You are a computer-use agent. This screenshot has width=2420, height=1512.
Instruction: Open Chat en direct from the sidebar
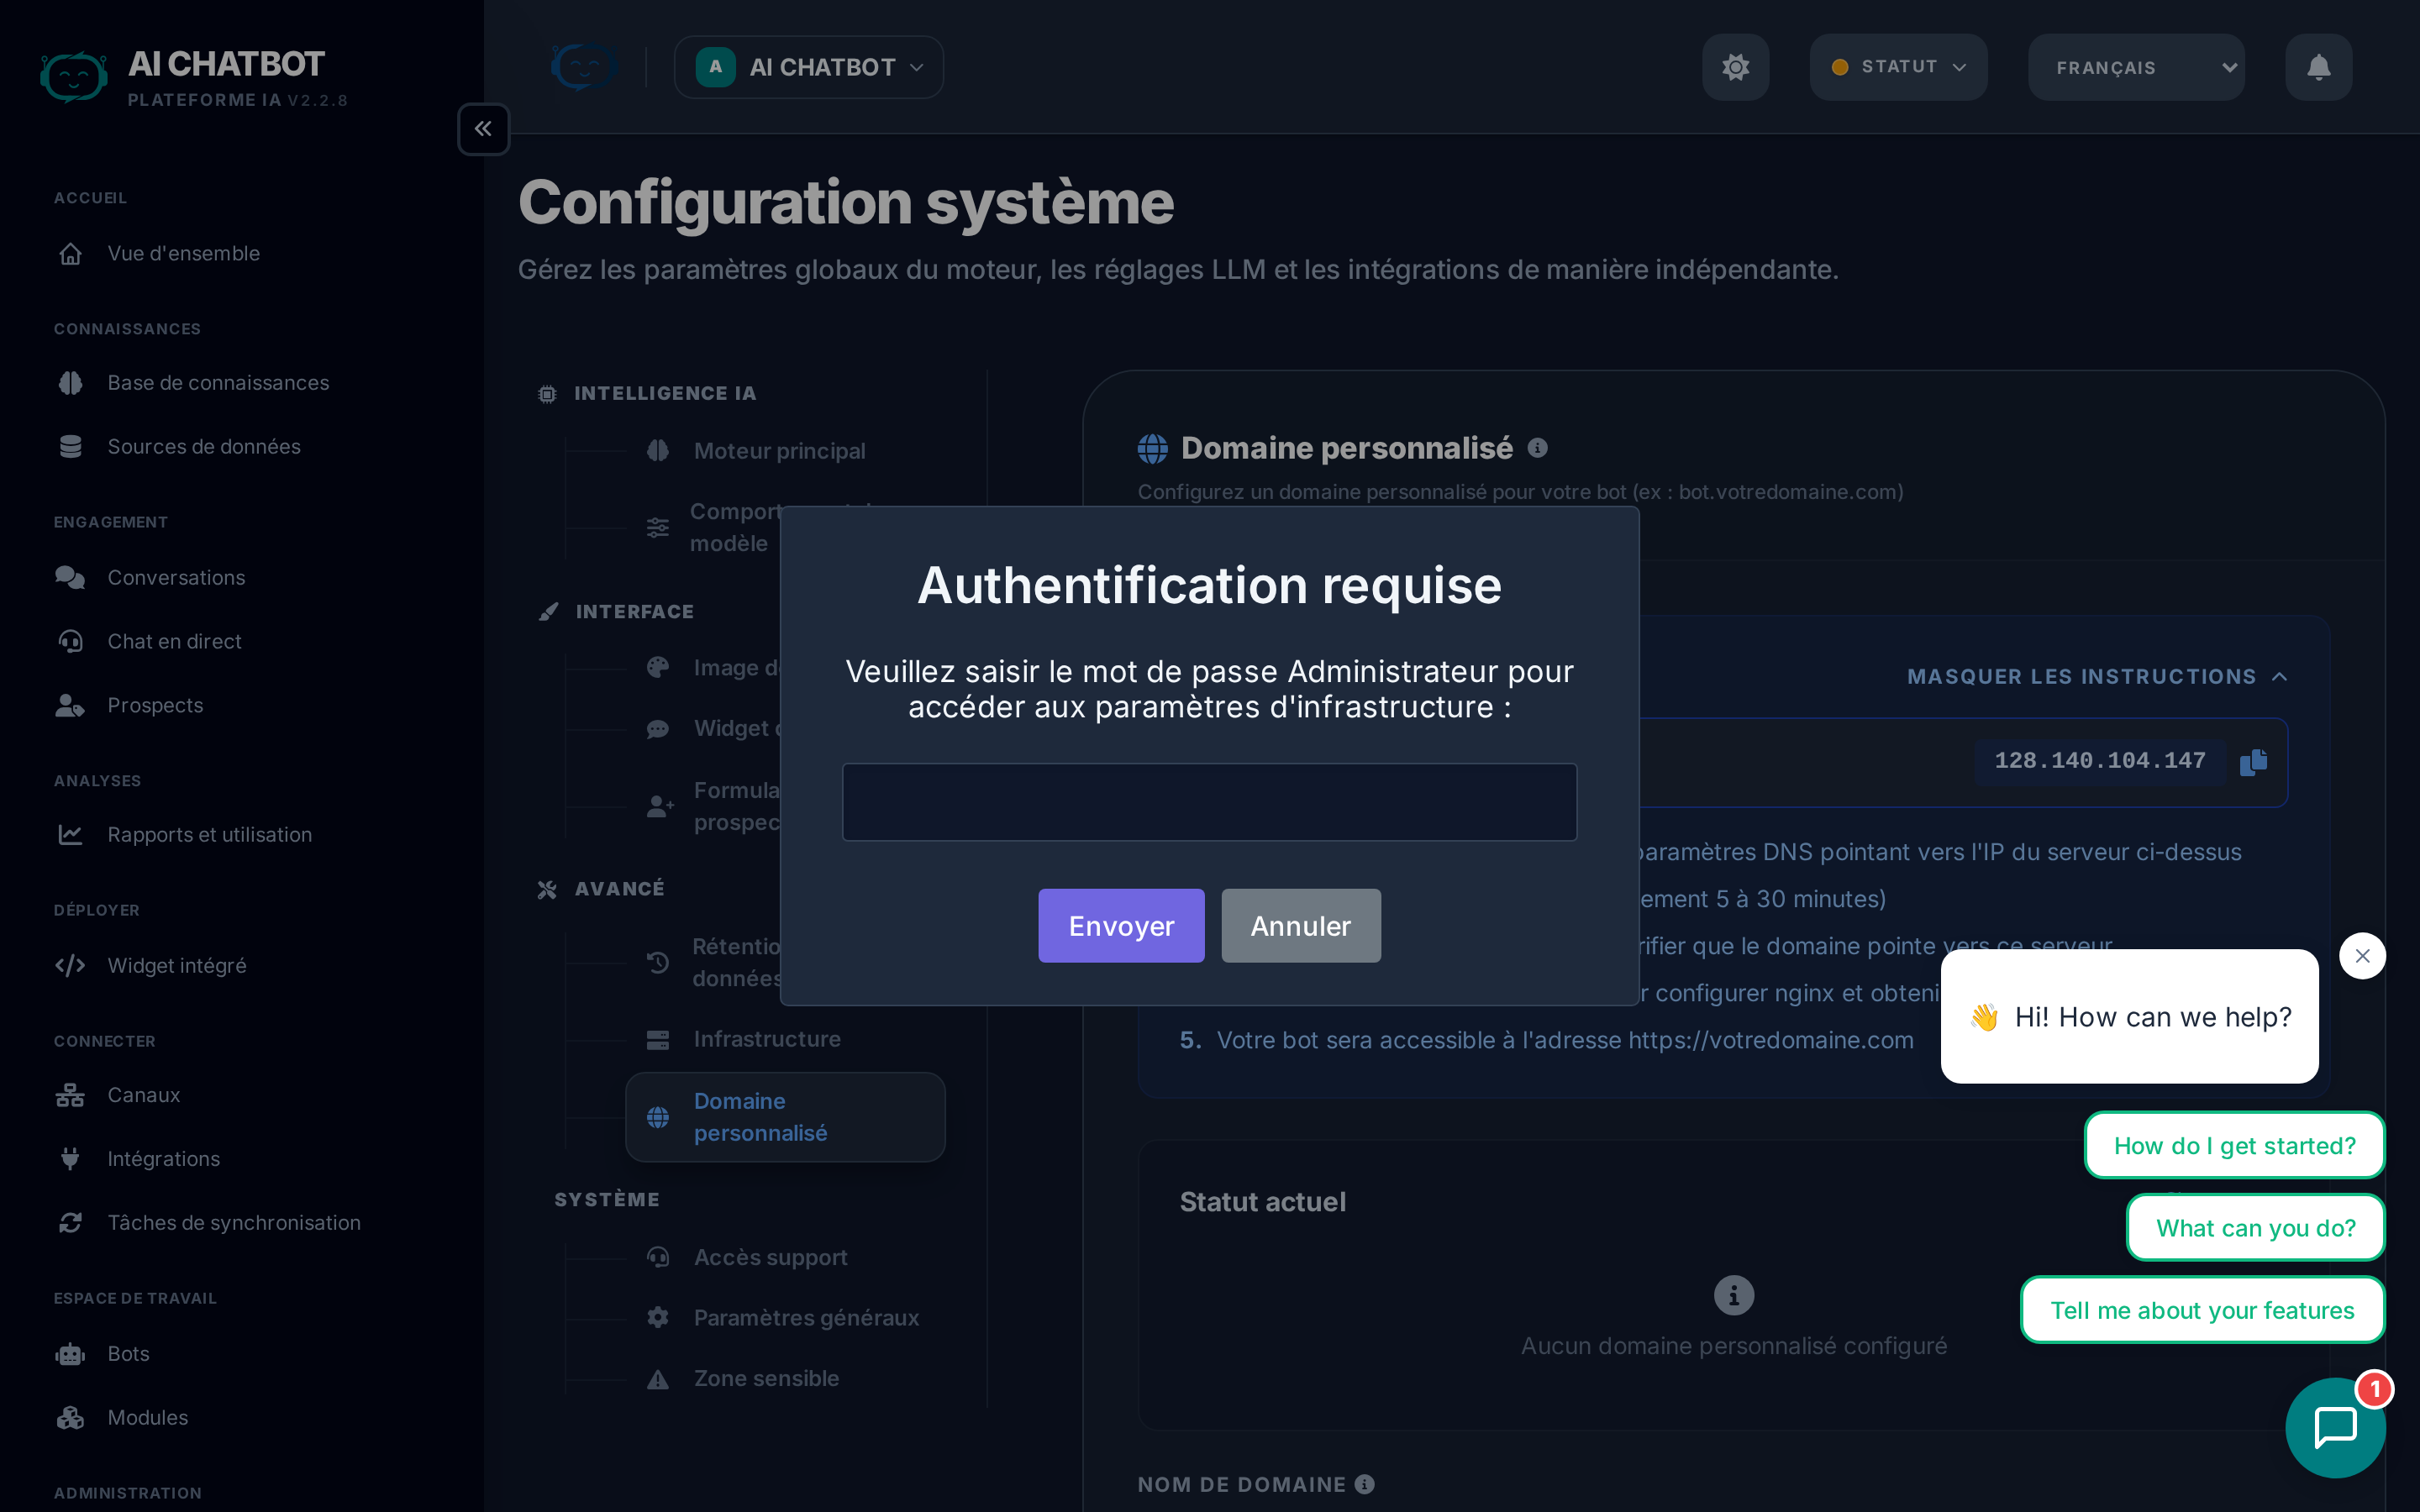[x=174, y=641]
